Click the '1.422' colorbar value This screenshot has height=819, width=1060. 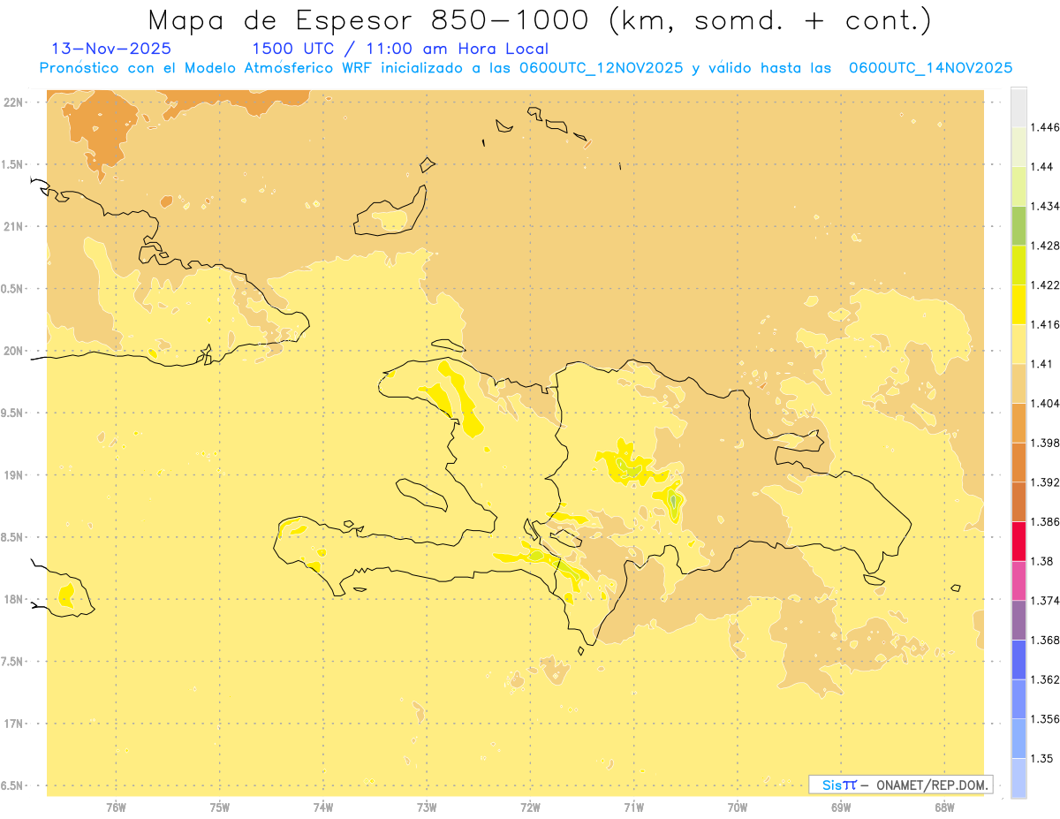click(x=1045, y=285)
